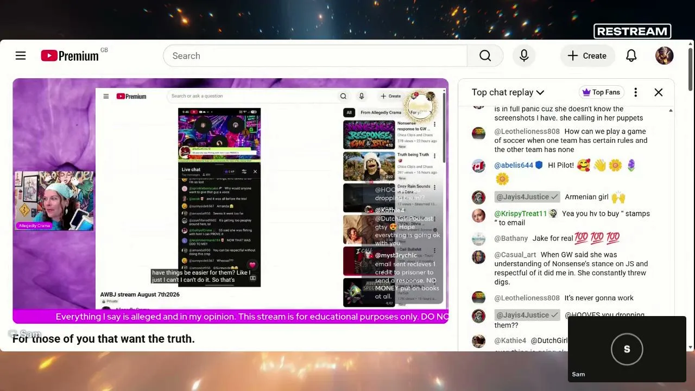This screenshot has height=391, width=695.
Task: Click the 'Armenian girl' chat message text
Action: click(586, 197)
